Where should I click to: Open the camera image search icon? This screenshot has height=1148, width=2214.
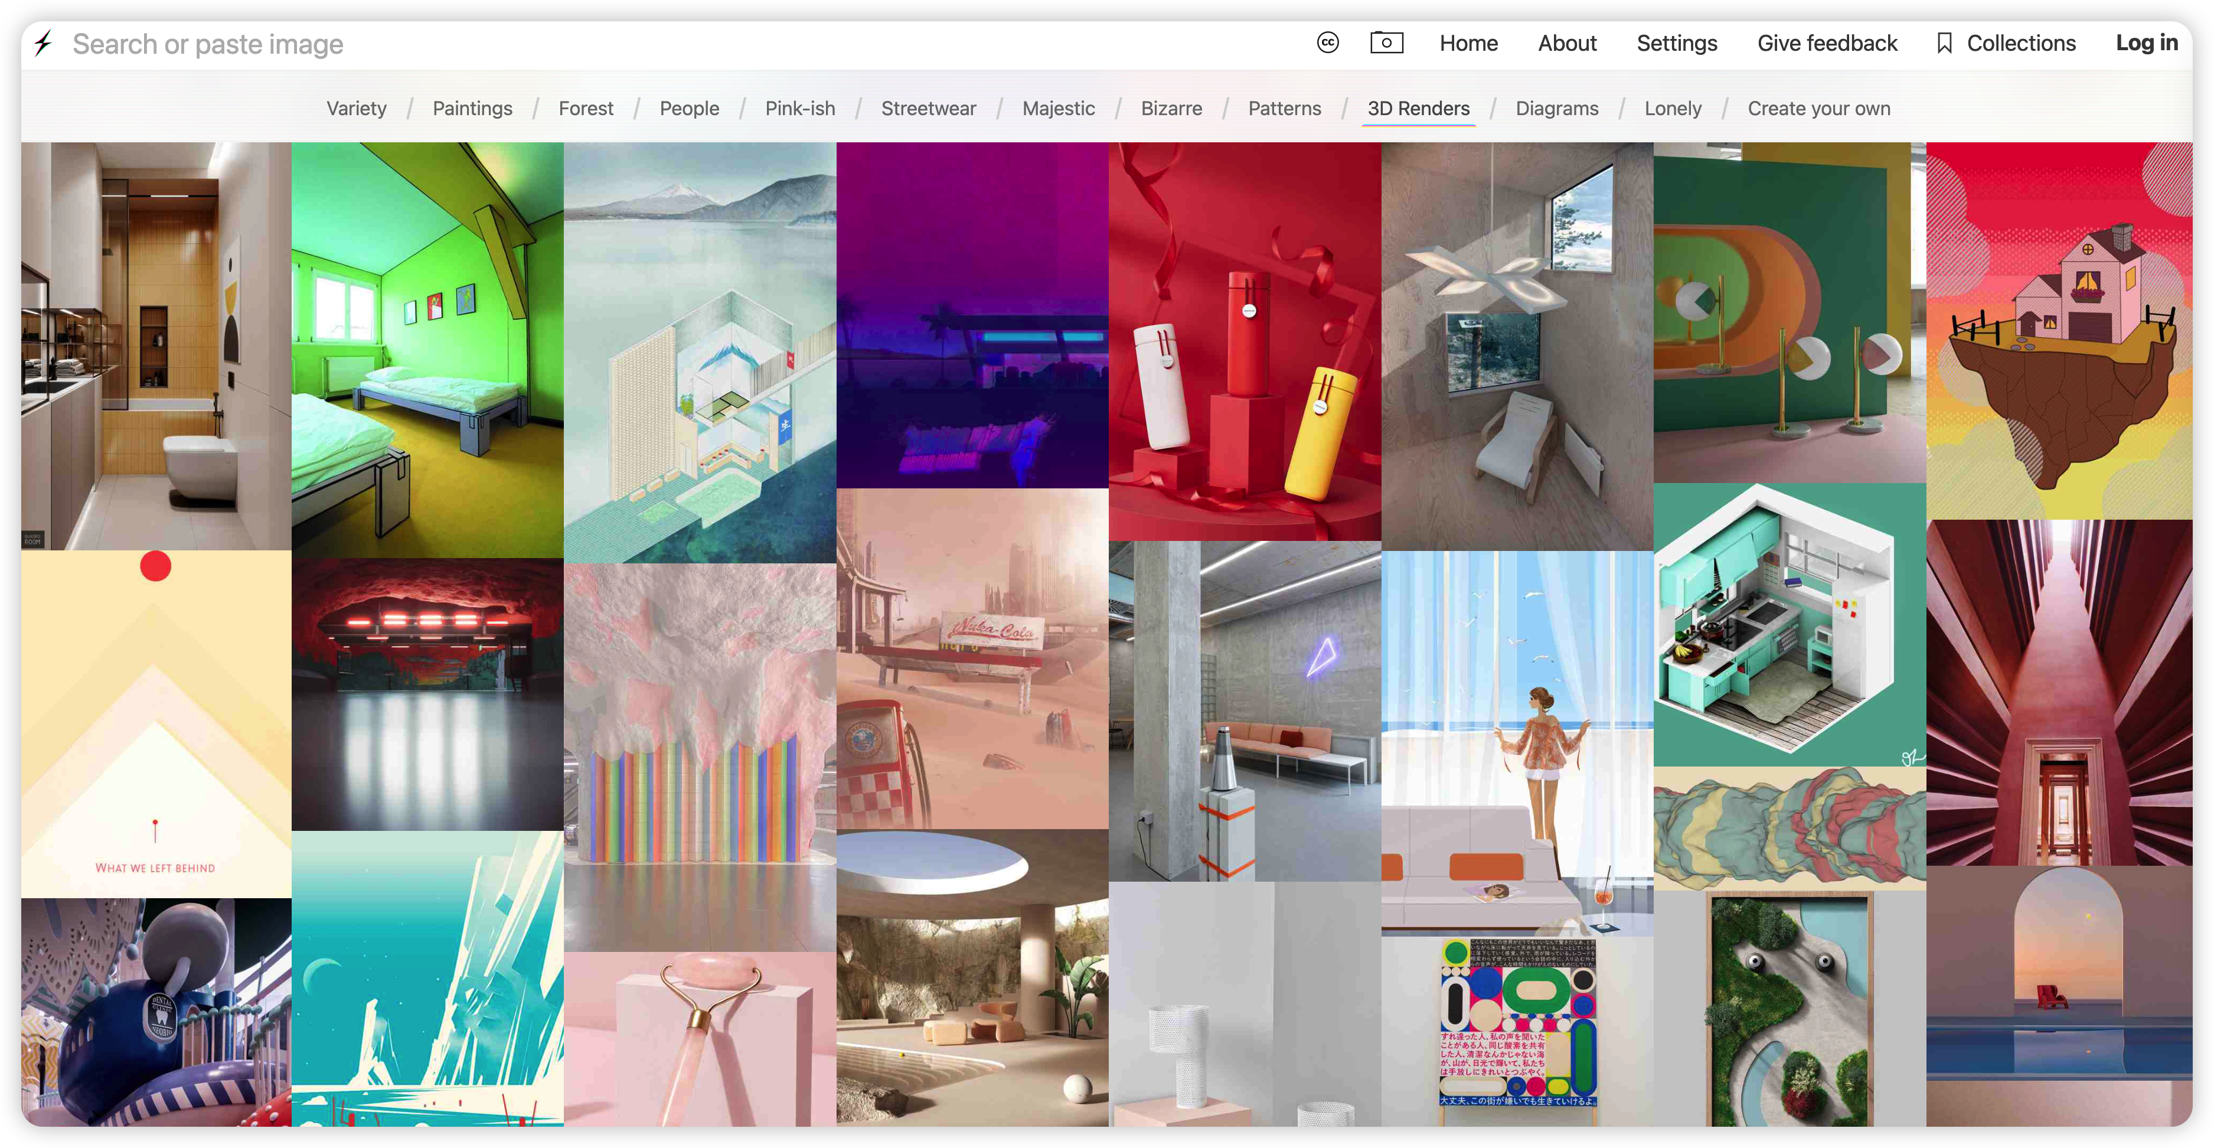pos(1386,43)
